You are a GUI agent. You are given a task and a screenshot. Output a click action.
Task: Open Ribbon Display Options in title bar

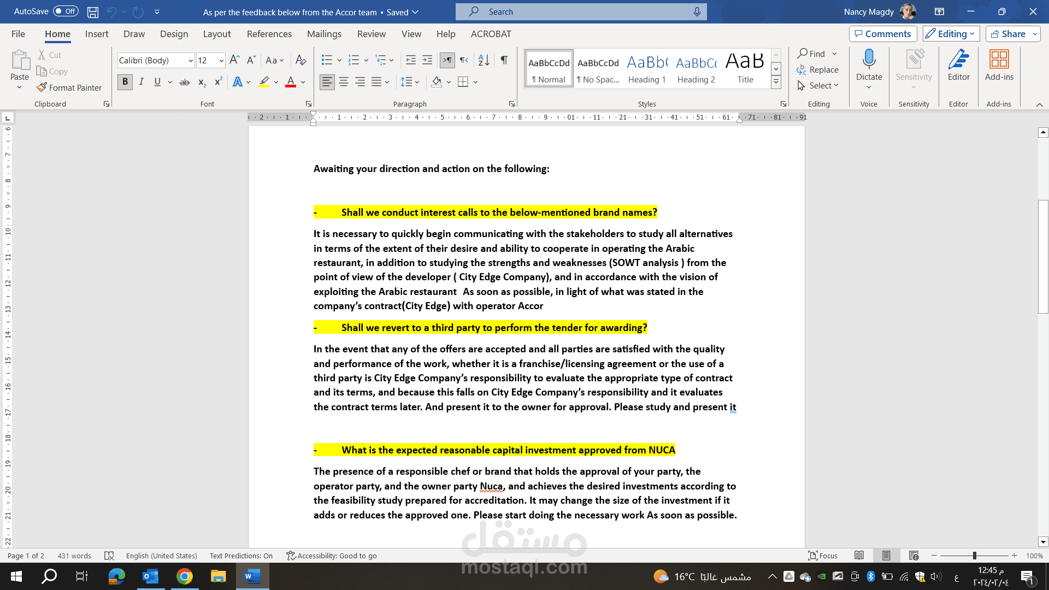(x=939, y=11)
